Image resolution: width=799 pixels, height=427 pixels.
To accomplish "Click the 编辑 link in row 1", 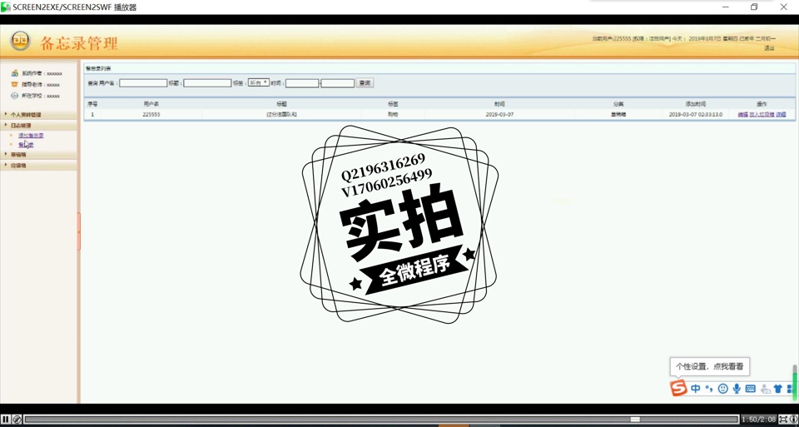I will coord(742,115).
